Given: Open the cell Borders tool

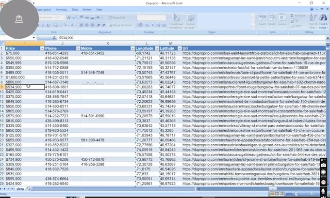Looking at the screenshot, I should [x=56, y=25].
